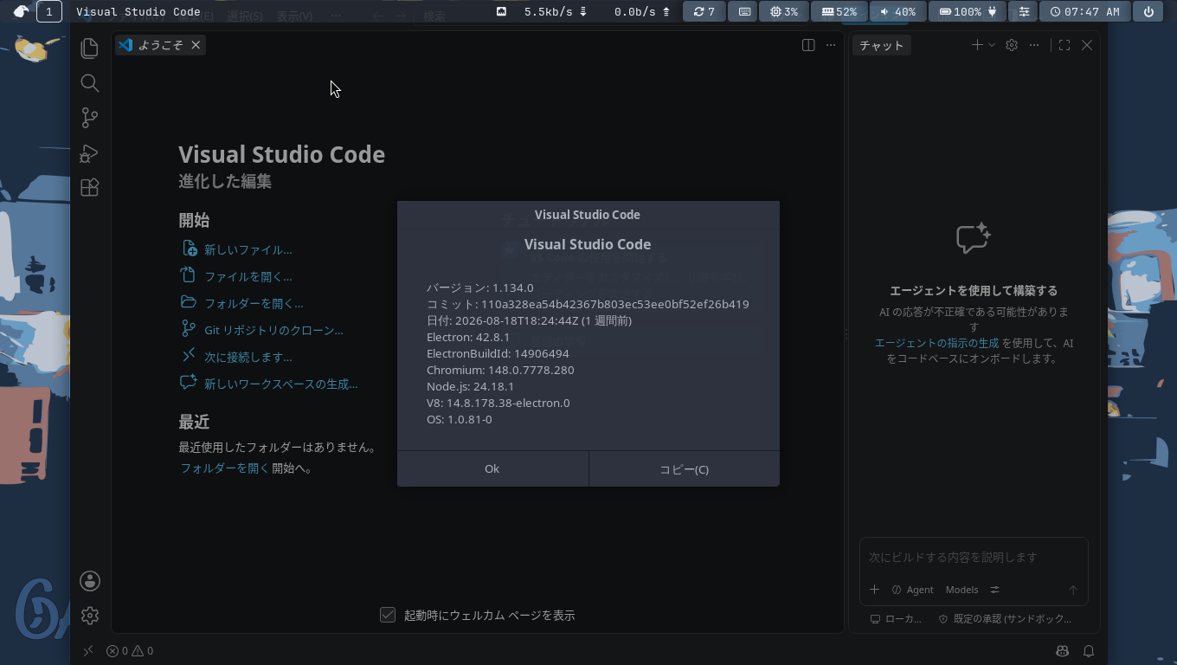The width and height of the screenshot is (1177, 665).
Task: Open the notifications bell
Action: (1089, 650)
